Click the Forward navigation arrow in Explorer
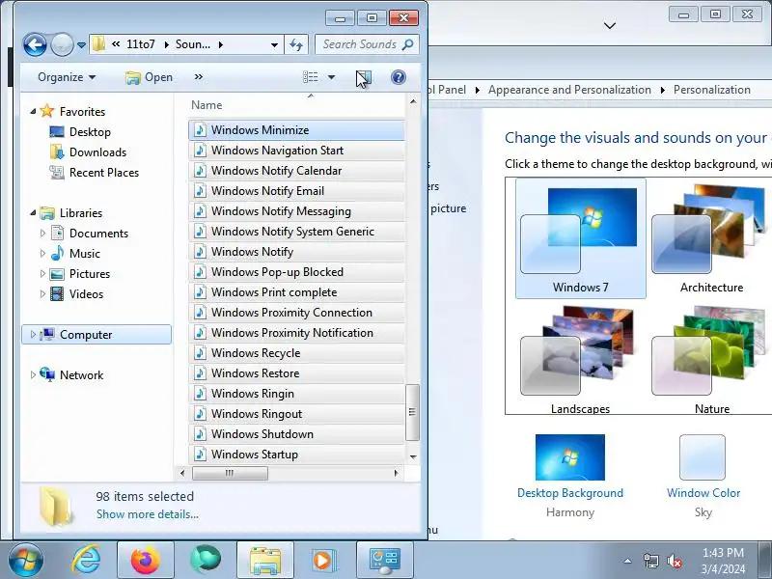The height and width of the screenshot is (579, 772). [62, 44]
